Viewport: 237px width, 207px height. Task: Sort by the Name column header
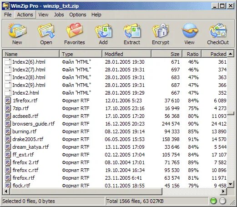(31, 54)
